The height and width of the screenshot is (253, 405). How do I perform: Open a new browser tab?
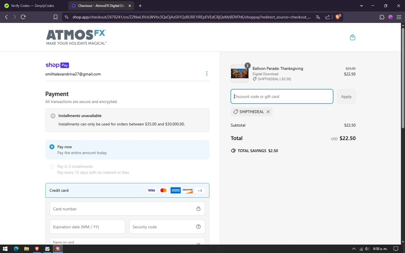point(140,6)
